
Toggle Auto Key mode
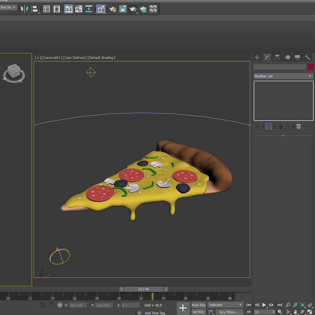point(198,305)
